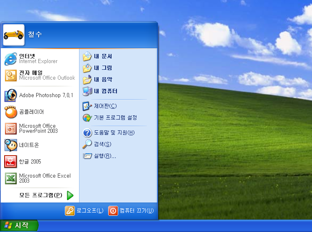Image resolution: width=312 pixels, height=232 pixels.
Task: Click the 컴퓨터 끄기(U) button label
Action: (x=137, y=211)
